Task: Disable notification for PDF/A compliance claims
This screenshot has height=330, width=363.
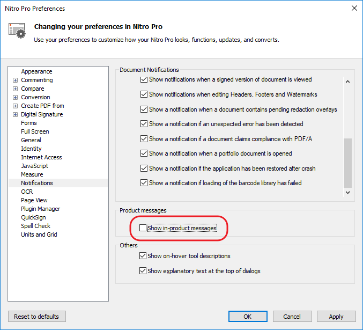Action: pyautogui.click(x=144, y=139)
